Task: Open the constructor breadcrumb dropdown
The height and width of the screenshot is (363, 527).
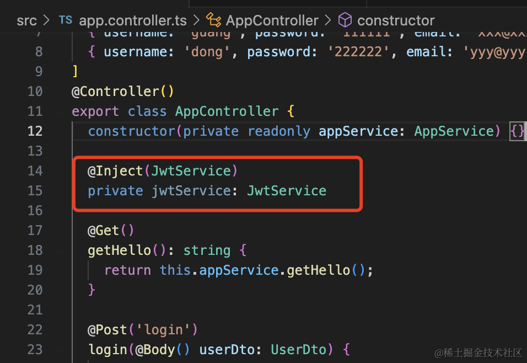Action: pos(396,21)
